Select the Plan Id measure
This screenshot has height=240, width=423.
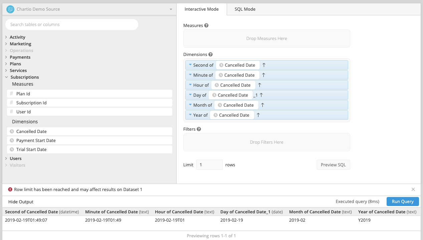tap(89, 94)
